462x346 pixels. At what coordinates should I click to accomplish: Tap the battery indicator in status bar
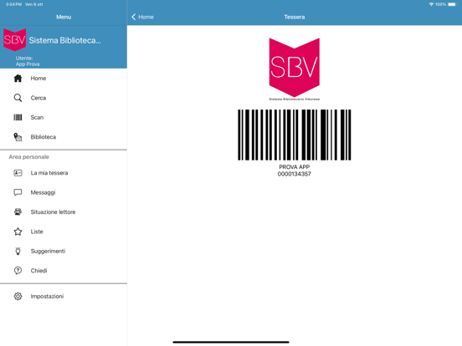(452, 4)
